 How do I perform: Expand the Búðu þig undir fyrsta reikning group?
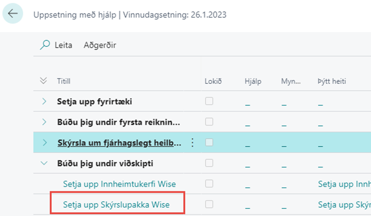[x=44, y=122]
